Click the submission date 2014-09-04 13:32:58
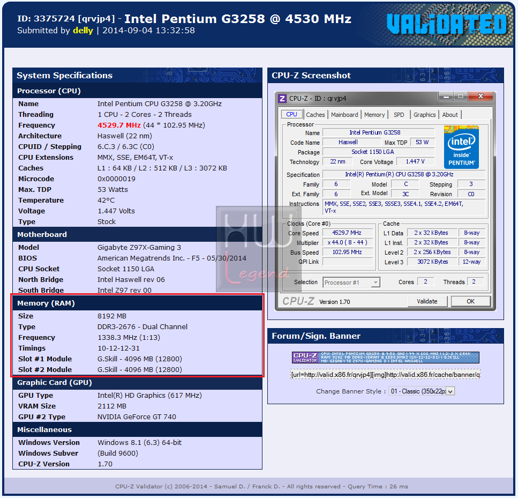 click(x=149, y=31)
